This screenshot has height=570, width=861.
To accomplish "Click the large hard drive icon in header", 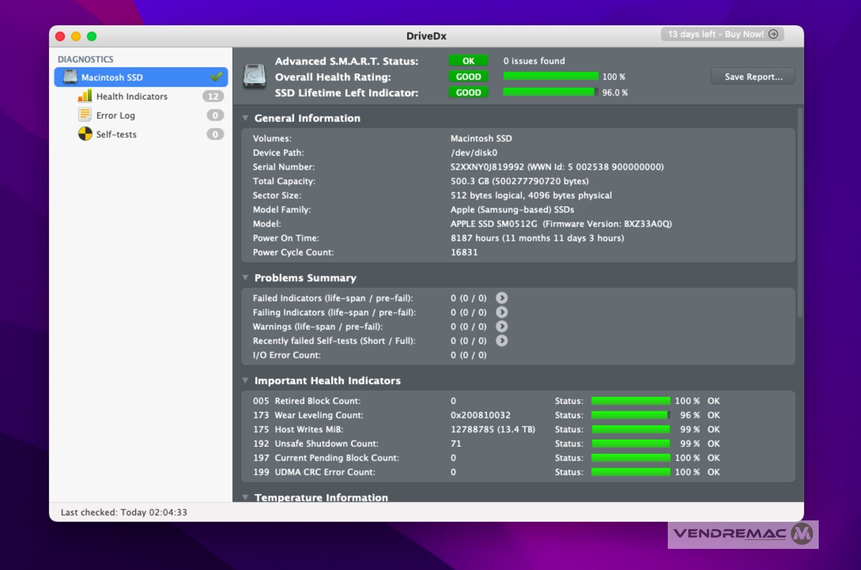I will tap(254, 77).
